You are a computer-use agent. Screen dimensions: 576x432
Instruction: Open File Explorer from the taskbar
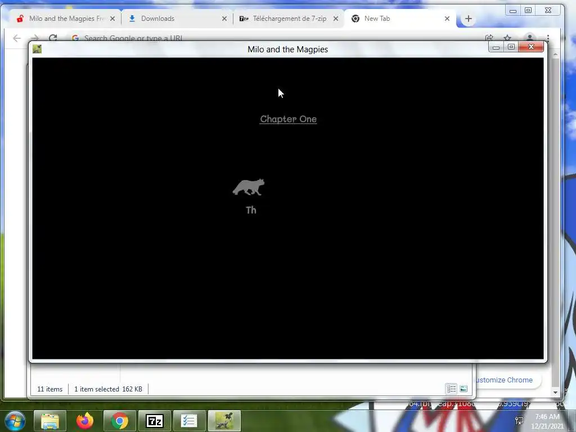50,421
